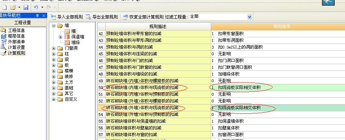The image size is (345, 140).
Task: Expand the 其它 folder
Action: 54,94
